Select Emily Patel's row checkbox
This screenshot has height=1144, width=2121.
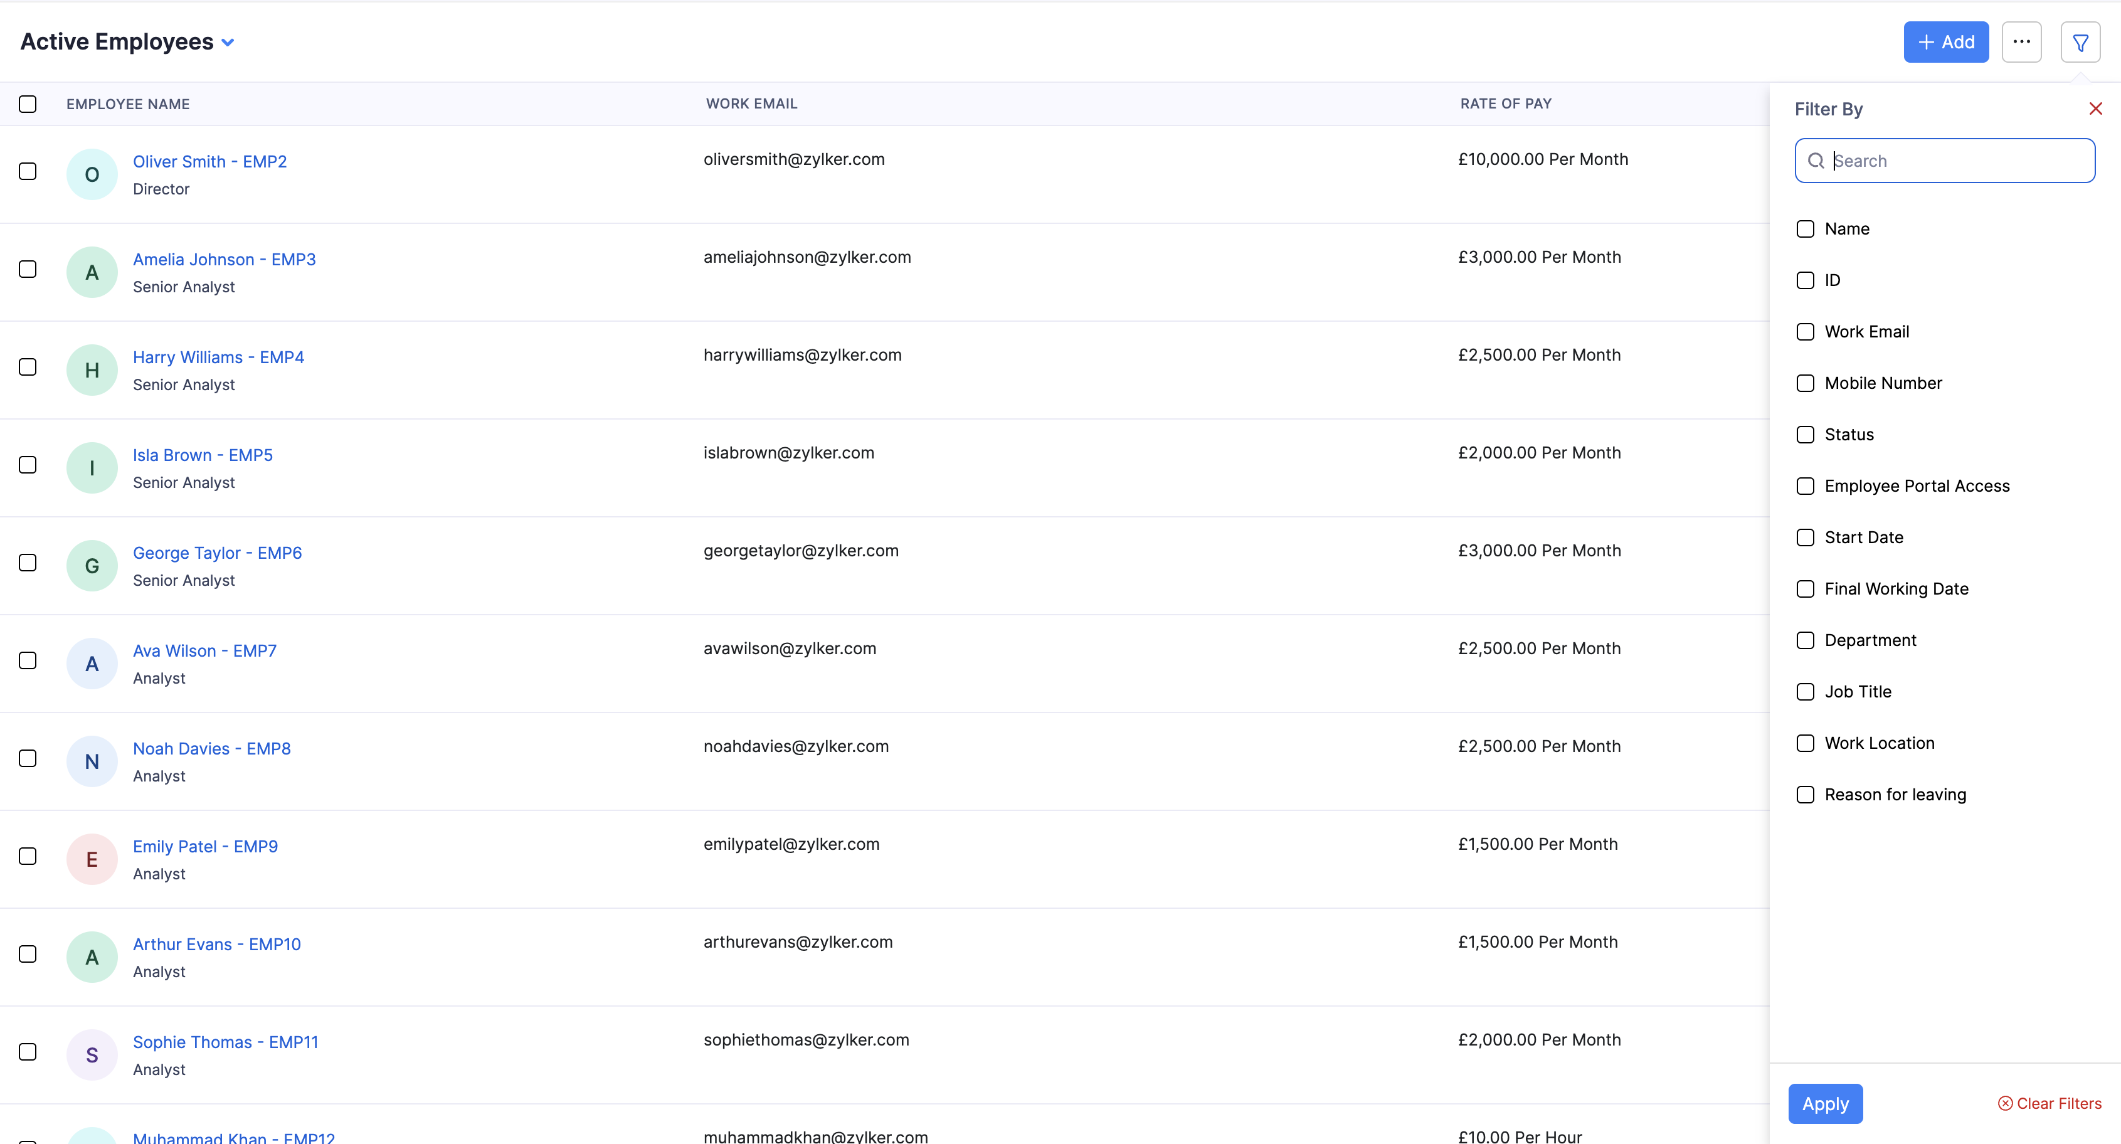28,857
